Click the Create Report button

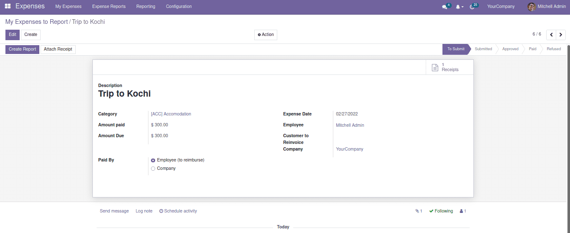click(x=22, y=49)
